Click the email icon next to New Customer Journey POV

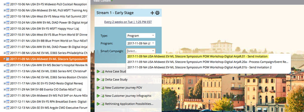click(x=103, y=88)
